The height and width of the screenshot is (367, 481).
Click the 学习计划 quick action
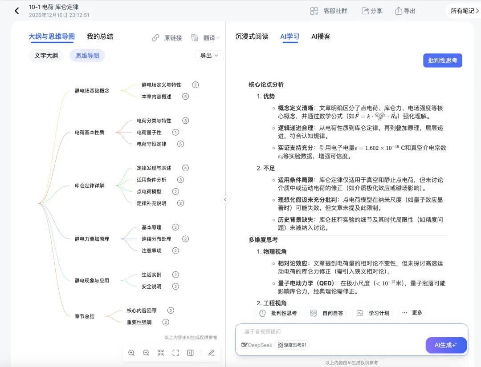[x=373, y=313]
